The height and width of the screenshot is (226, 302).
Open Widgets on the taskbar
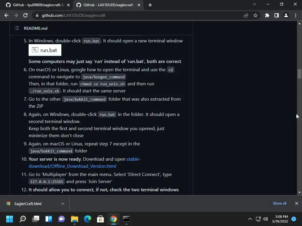tap(49, 219)
